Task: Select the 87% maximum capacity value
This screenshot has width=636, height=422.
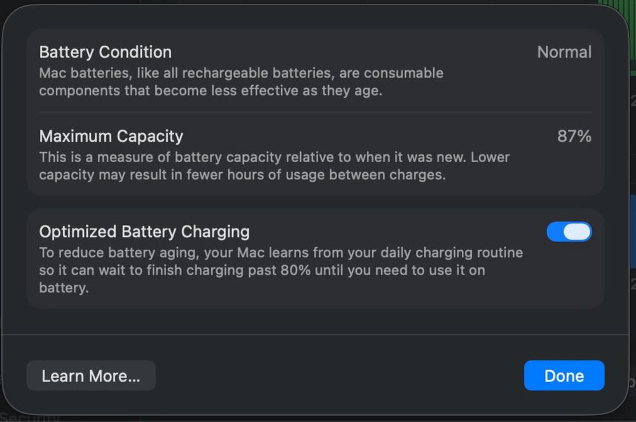Action: [x=574, y=136]
